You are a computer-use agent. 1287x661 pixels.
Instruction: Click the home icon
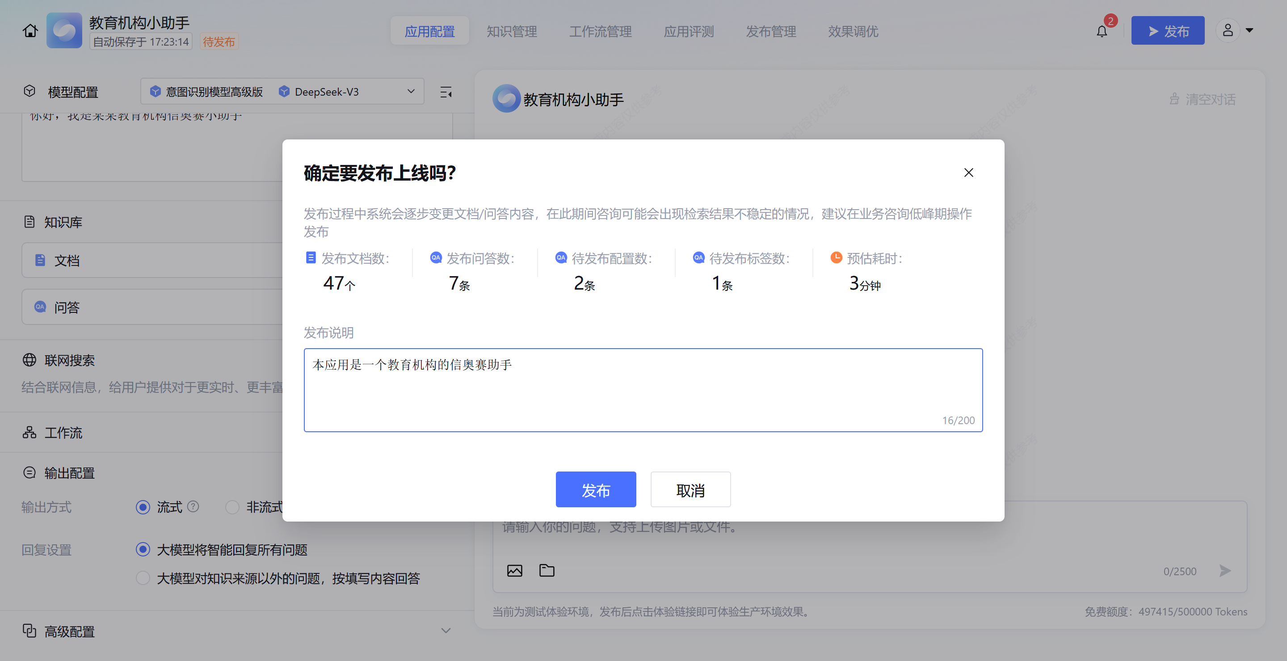point(30,31)
